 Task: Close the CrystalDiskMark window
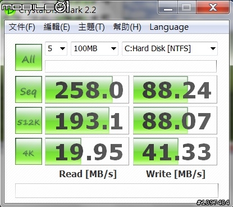pos(213,7)
